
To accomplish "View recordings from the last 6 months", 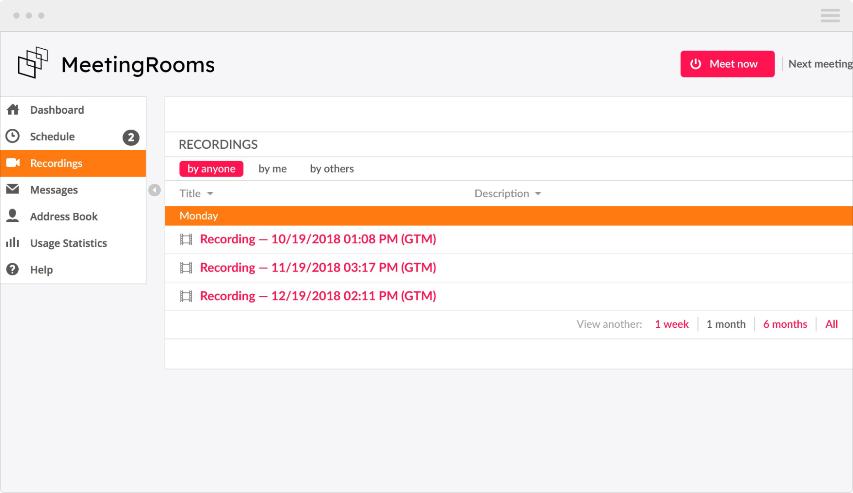I will click(785, 324).
